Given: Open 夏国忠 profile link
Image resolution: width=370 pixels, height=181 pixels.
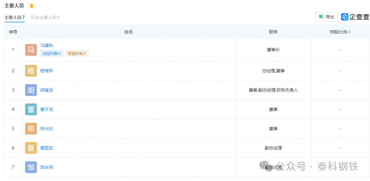Looking at the screenshot, I should [47, 148].
